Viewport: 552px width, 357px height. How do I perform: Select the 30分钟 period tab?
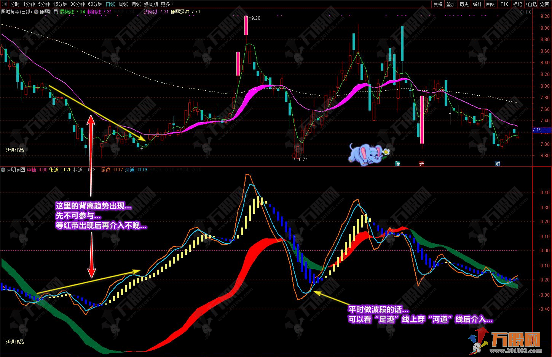(77, 4)
